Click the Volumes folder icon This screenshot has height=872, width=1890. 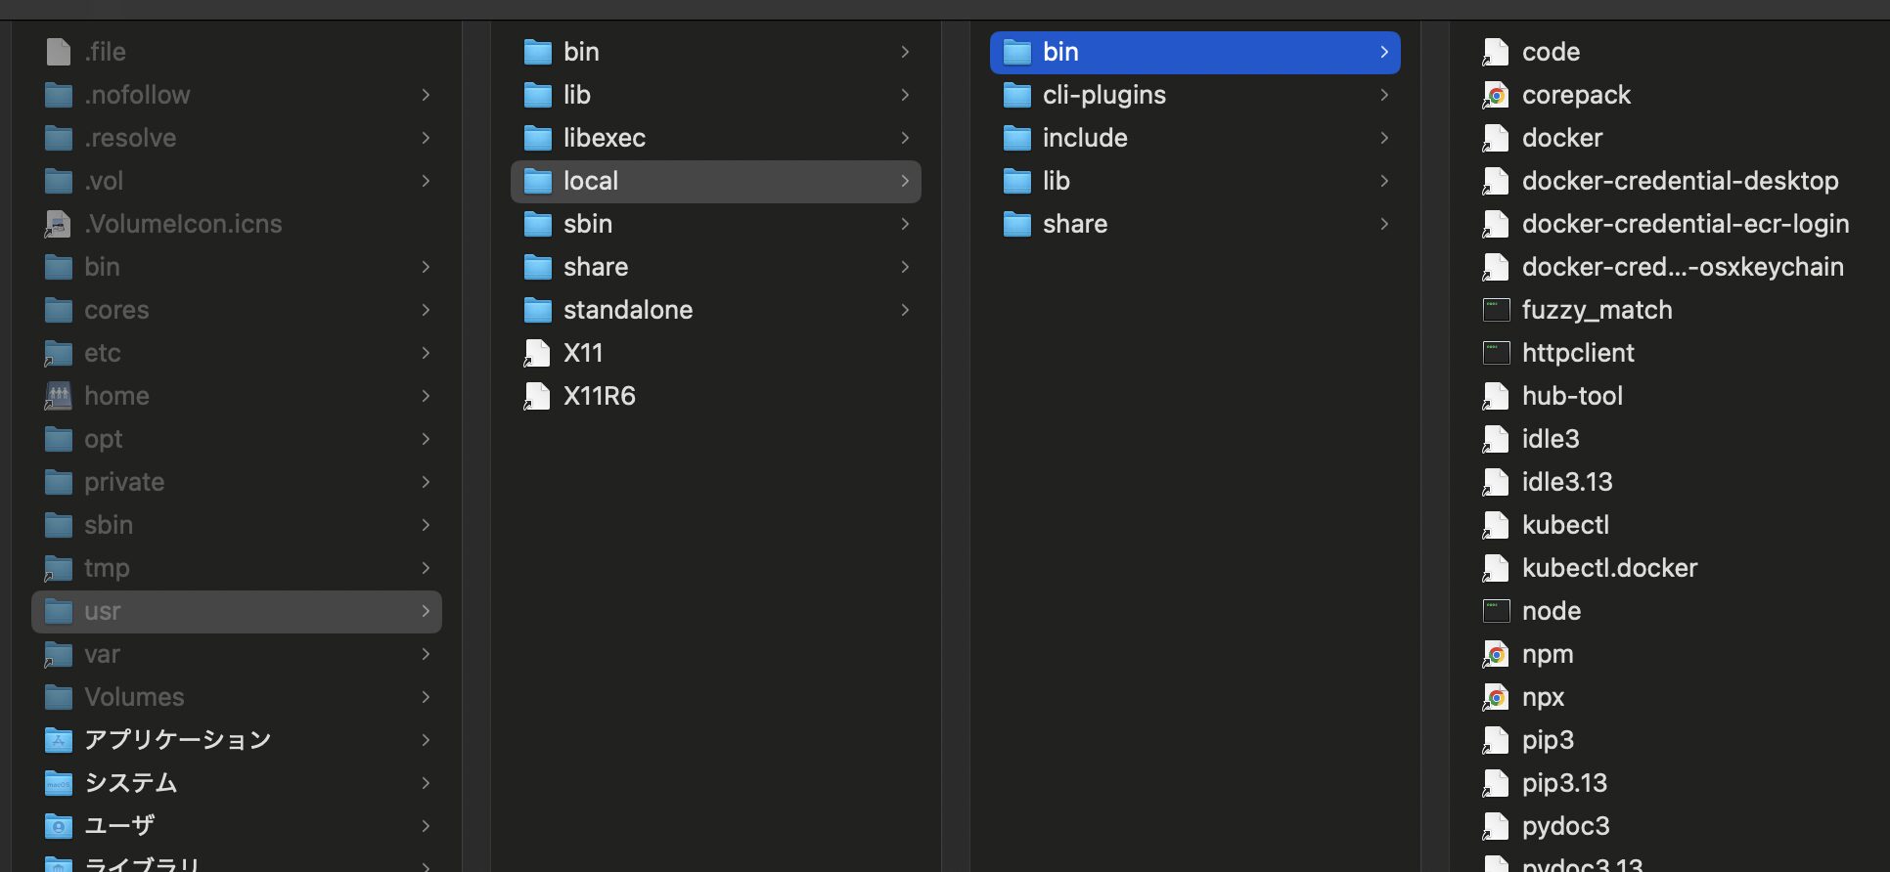[x=59, y=697]
